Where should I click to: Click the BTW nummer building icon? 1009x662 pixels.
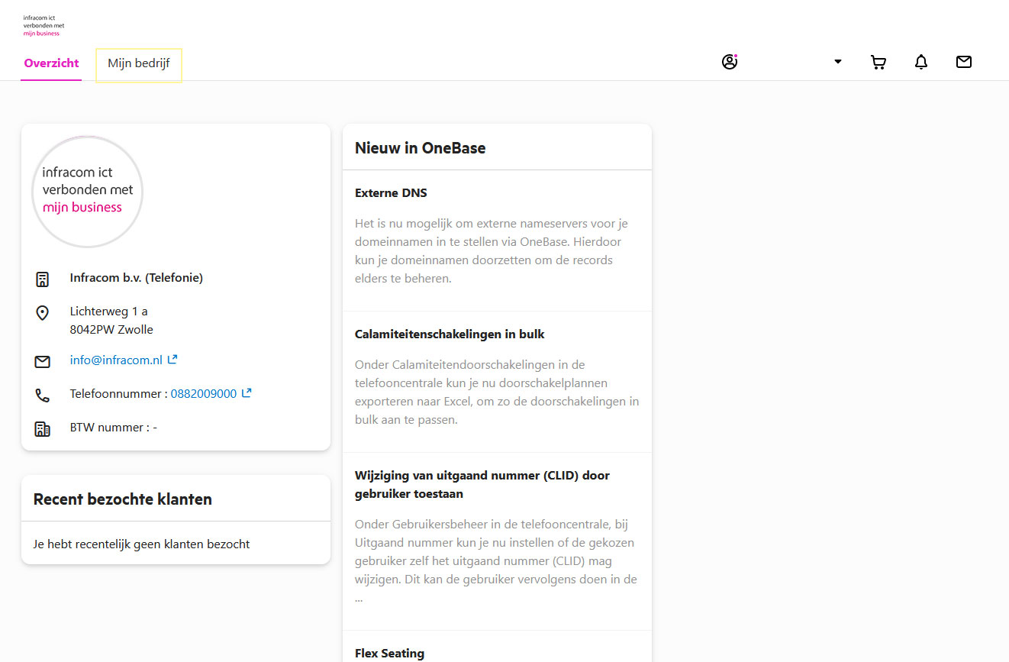pyautogui.click(x=43, y=428)
